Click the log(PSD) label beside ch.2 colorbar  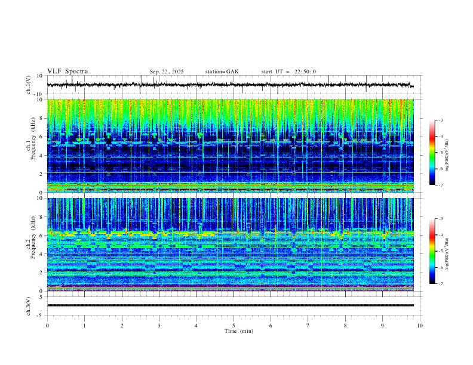(x=447, y=253)
